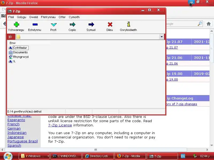214x160 pixels.
Task: Click the Dileu (Delete) red X icon
Action: pos(110,25)
